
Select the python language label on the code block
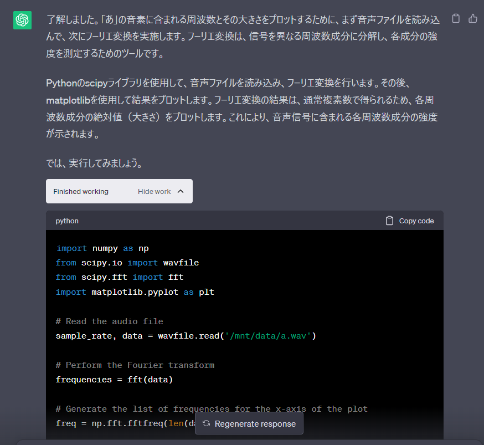click(x=66, y=221)
